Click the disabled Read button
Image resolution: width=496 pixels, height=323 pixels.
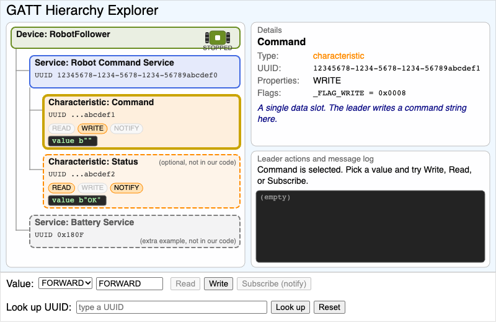[x=185, y=283]
